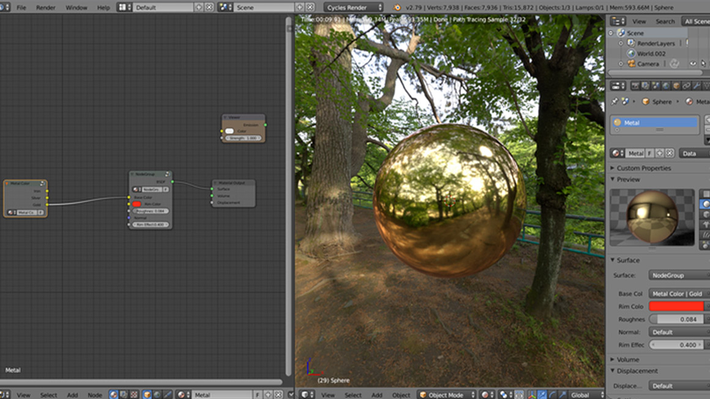
Task: Select World.002 in the outliner
Action: coord(651,53)
